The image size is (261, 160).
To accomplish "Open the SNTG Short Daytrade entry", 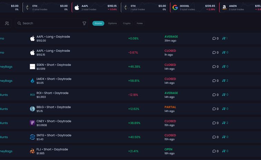I will 54,135.
